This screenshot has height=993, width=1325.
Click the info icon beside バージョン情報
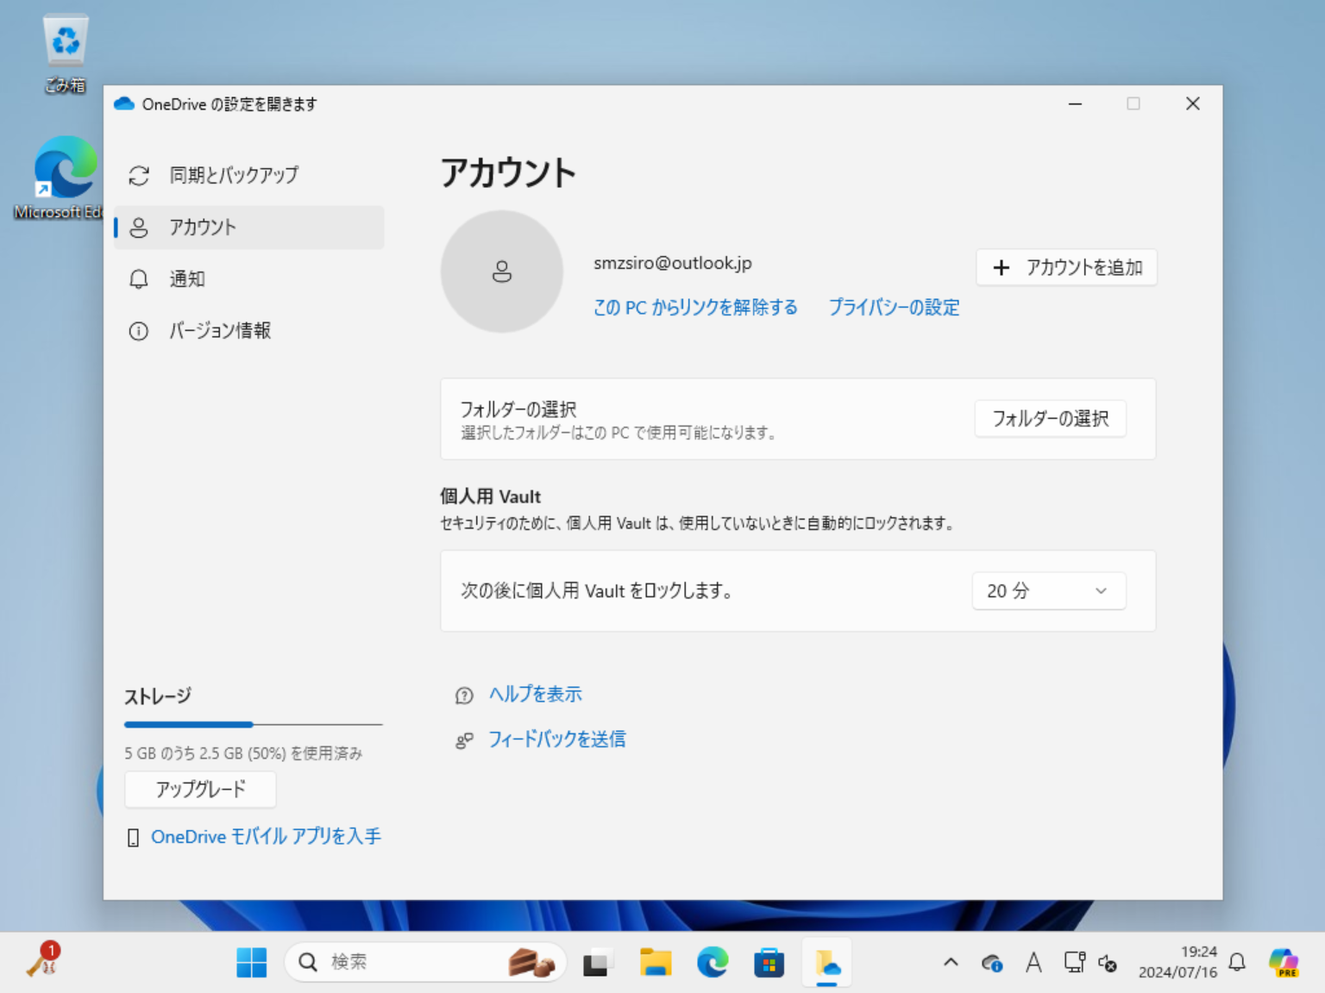(139, 330)
